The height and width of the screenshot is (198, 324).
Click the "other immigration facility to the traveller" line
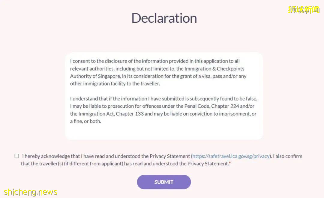pos(115,83)
